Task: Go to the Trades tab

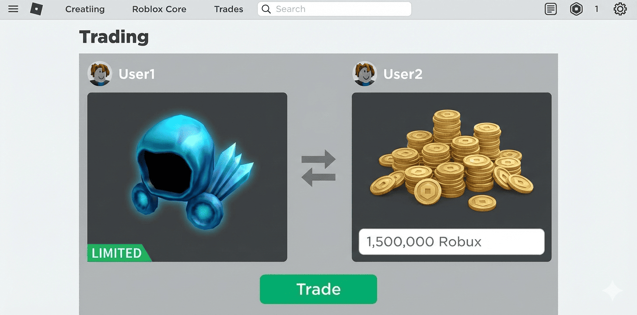Action: click(228, 9)
